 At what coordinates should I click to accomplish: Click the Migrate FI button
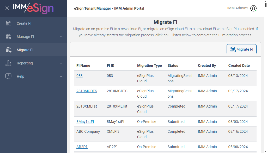tap(241, 49)
